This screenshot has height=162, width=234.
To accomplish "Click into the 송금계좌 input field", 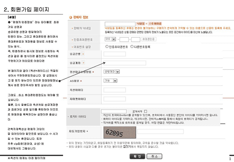I will coord(124,63).
